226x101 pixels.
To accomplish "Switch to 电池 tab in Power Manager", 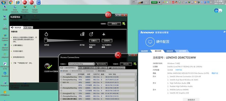I will click(x=28, y=28).
